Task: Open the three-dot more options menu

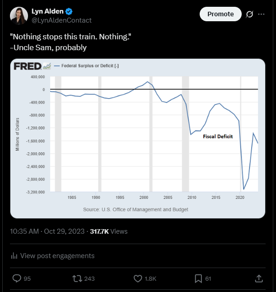Action: (x=261, y=14)
